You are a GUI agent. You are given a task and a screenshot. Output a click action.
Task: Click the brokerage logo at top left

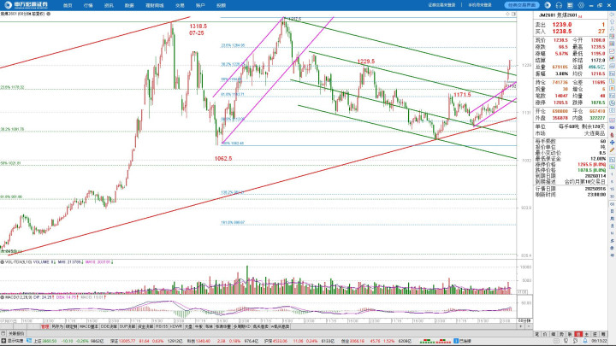[26, 5]
